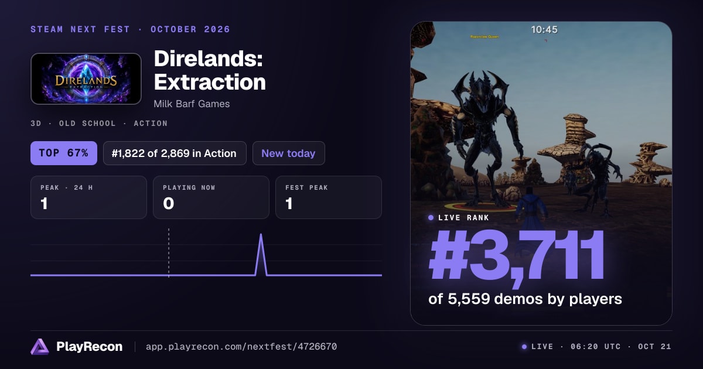Click the of 5,559 demos by players text
This screenshot has width=703, height=369.
click(x=525, y=299)
